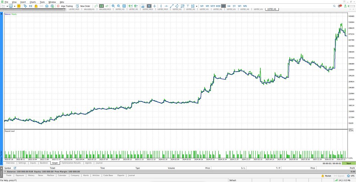The image size is (356, 182).
Task: Expand the profiles dropdown arrow
Action: tap(15, 6)
